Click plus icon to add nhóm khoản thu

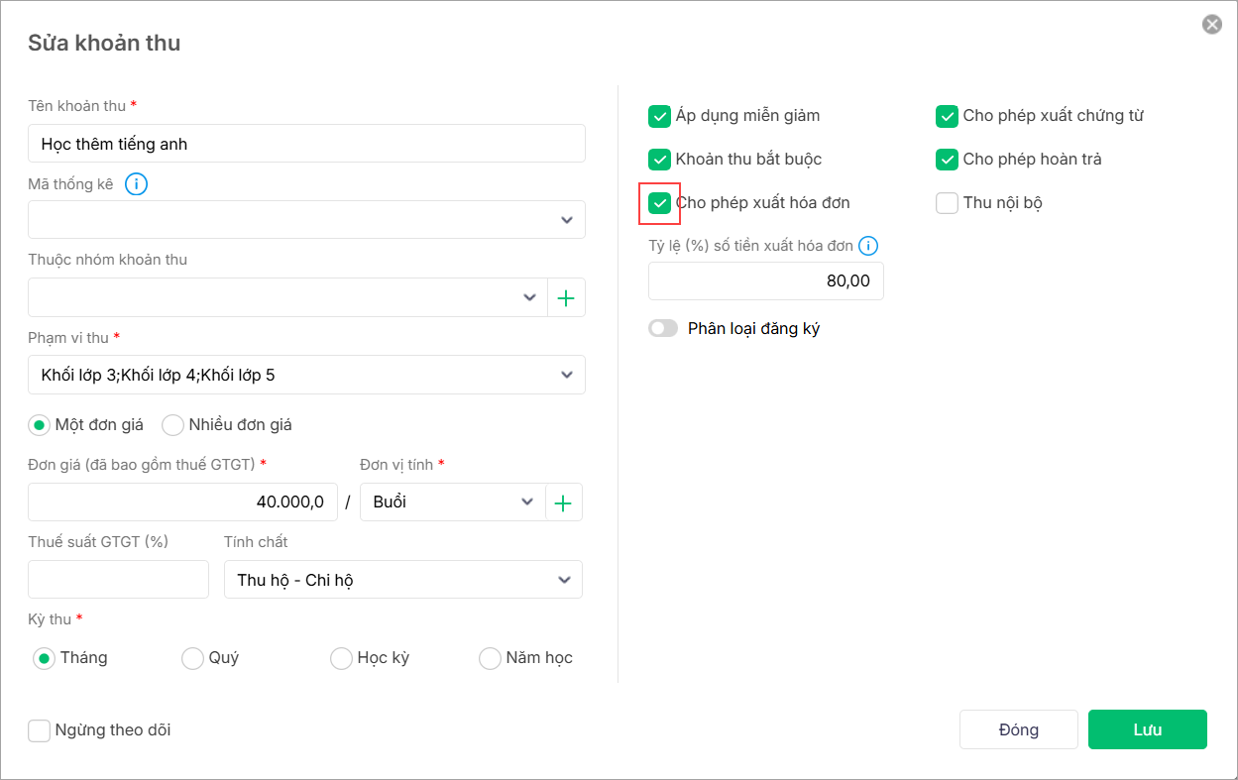click(566, 298)
